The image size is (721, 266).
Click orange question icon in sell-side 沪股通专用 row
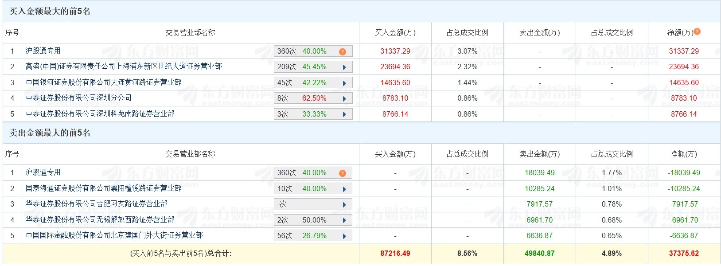click(x=342, y=173)
